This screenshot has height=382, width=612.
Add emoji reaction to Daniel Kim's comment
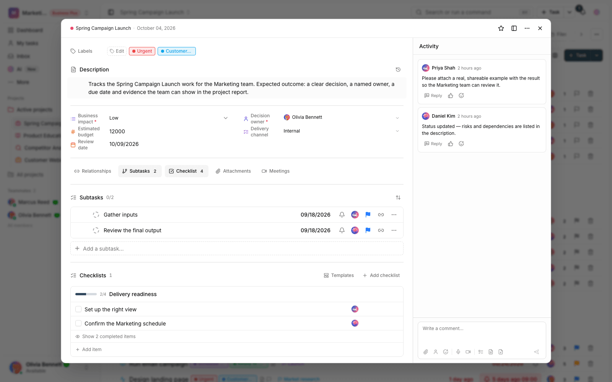click(461, 144)
